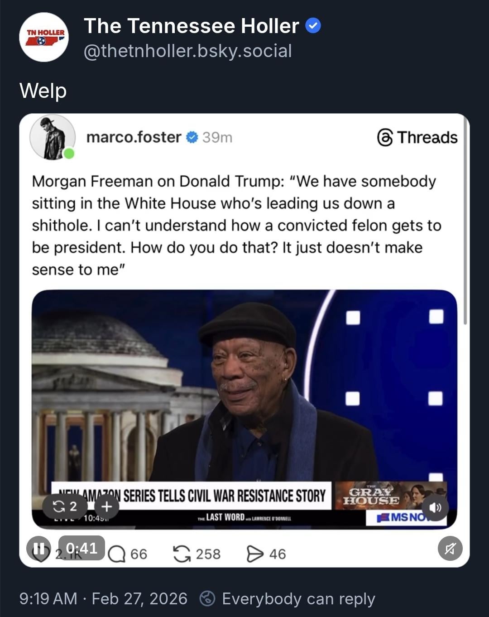The width and height of the screenshot is (489, 617).
Task: Click the speaker volume icon on the video
Action: click(435, 507)
